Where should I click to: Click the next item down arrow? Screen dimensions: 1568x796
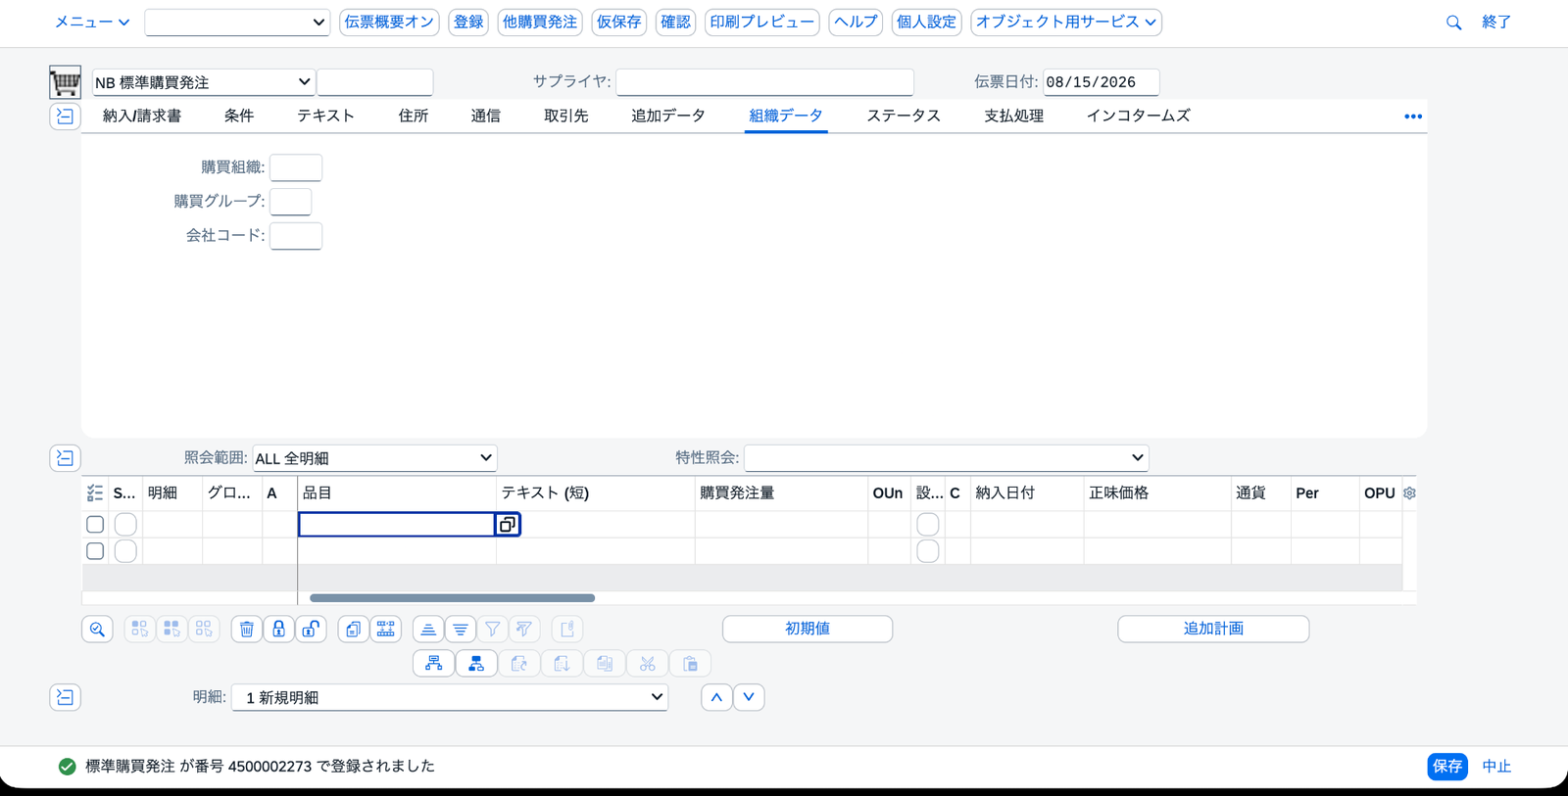[749, 697]
